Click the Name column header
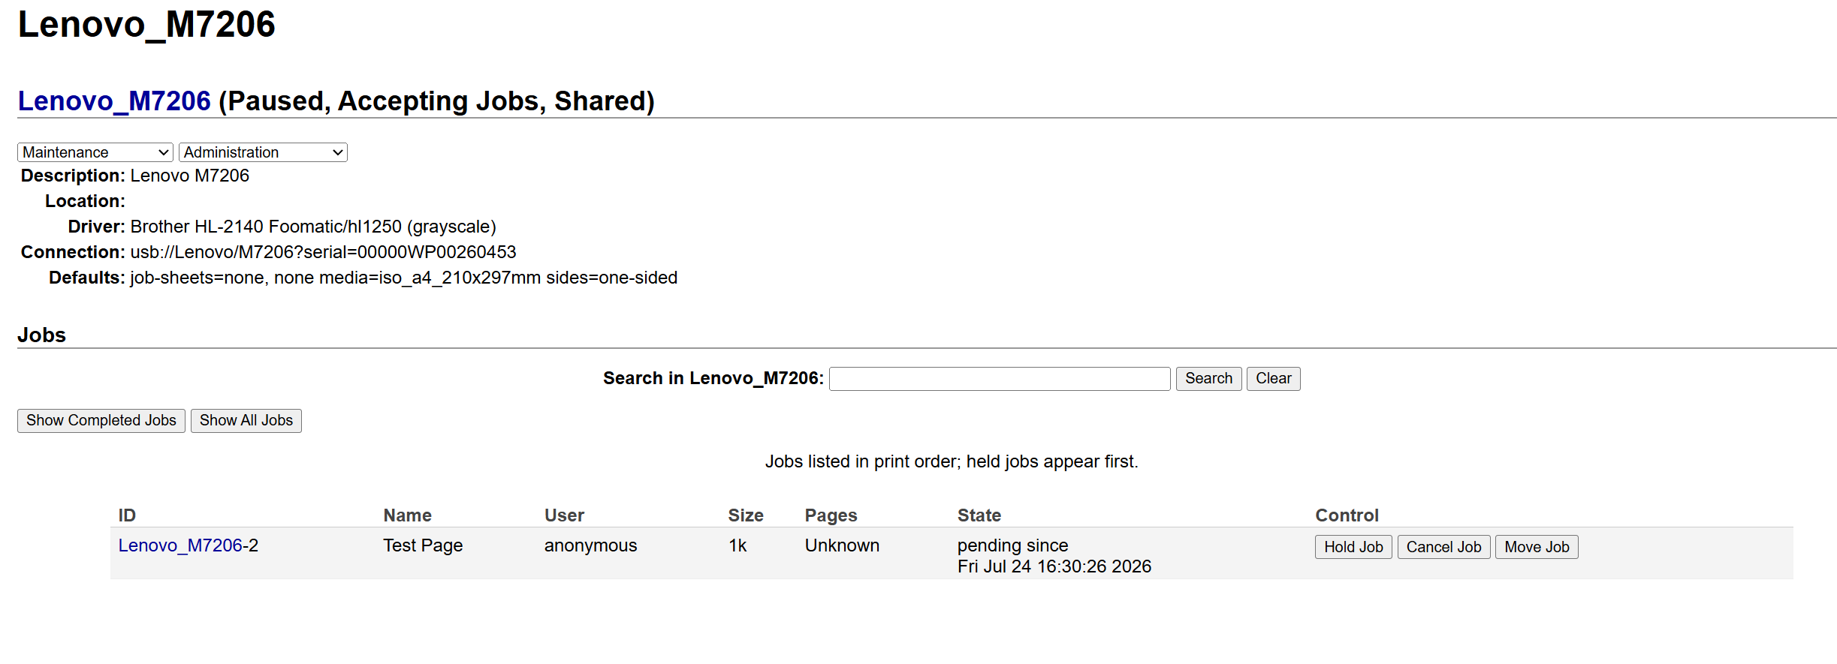This screenshot has width=1837, height=664. [408, 515]
